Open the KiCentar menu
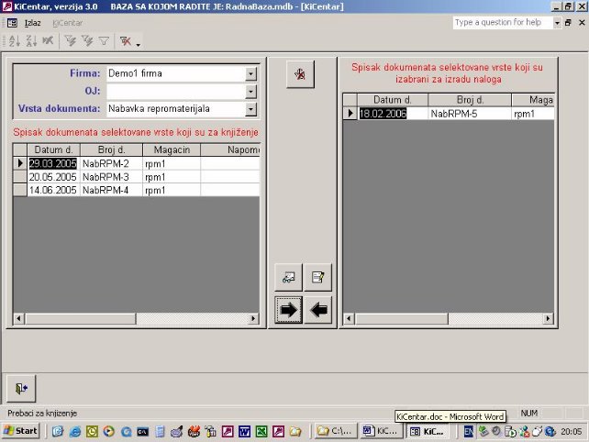The width and height of the screenshot is (589, 442). tap(67, 22)
